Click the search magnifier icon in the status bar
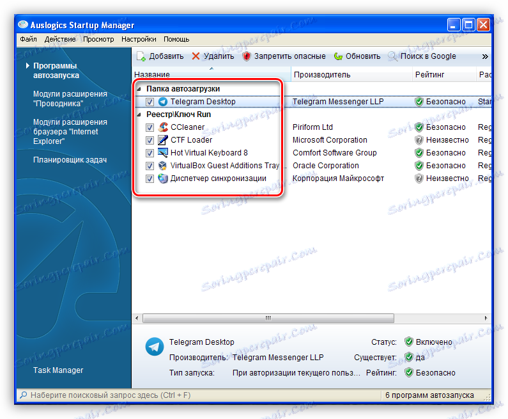The image size is (508, 419). pos(24,395)
